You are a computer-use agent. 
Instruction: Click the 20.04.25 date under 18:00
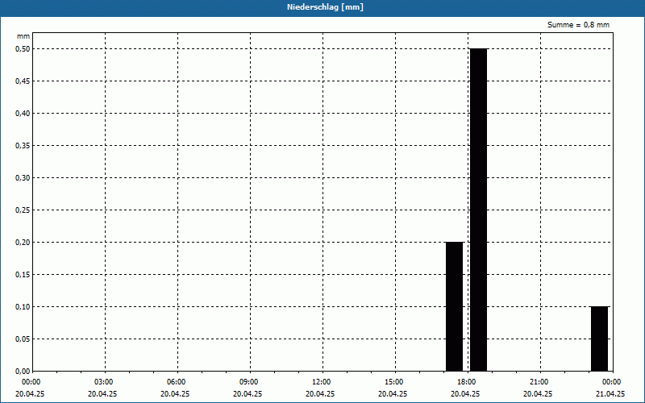pyautogui.click(x=465, y=394)
